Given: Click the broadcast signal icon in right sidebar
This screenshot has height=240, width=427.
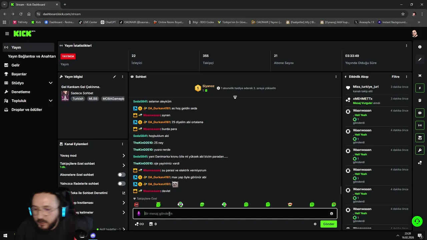Looking at the screenshot, I should [x=420, y=125].
